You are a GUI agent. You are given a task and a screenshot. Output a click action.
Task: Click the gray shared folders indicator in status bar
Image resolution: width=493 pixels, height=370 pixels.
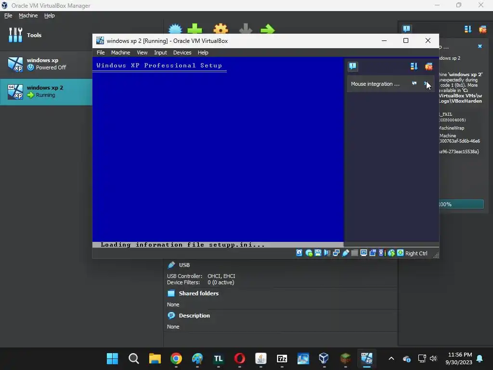tap(354, 253)
